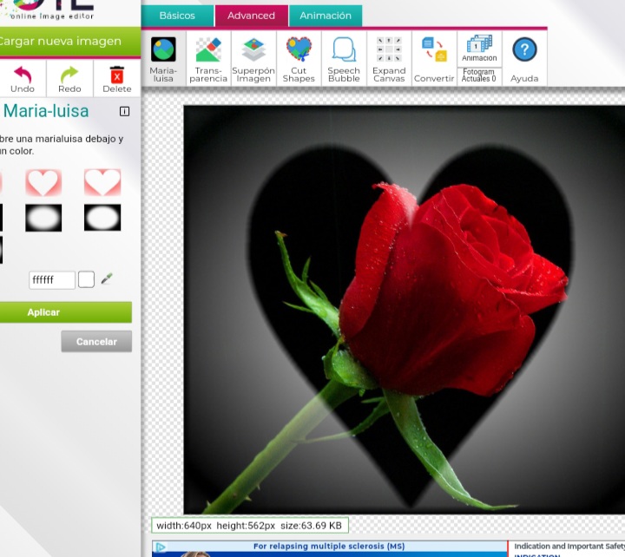Image resolution: width=625 pixels, height=557 pixels.
Task: Redo the last action
Action: click(69, 78)
